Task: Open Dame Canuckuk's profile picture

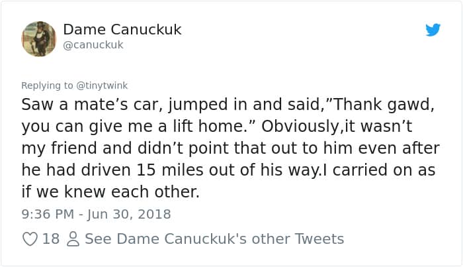Action: (39, 37)
